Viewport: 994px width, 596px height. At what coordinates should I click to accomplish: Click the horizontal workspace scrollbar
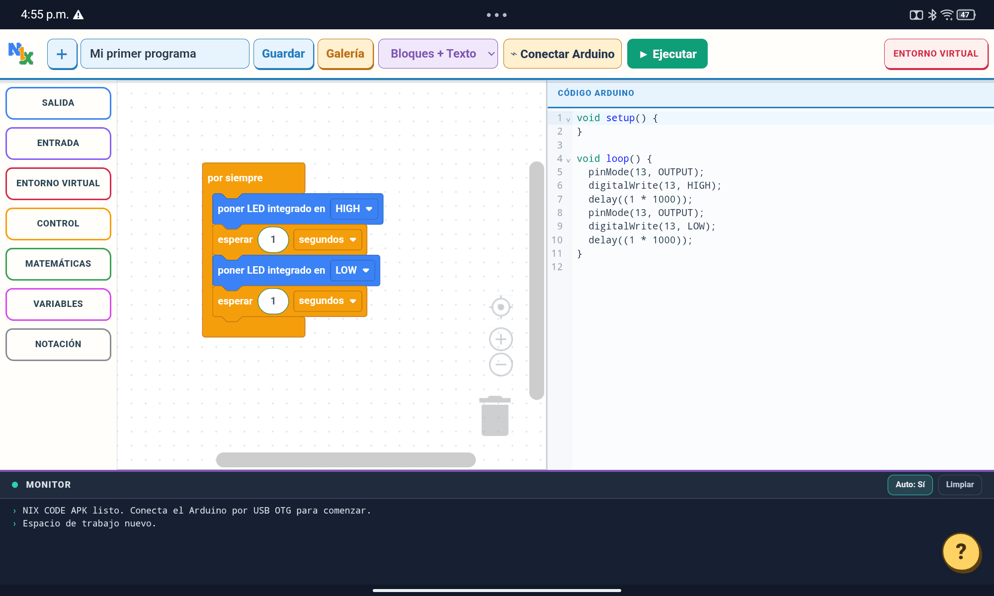pyautogui.click(x=346, y=460)
